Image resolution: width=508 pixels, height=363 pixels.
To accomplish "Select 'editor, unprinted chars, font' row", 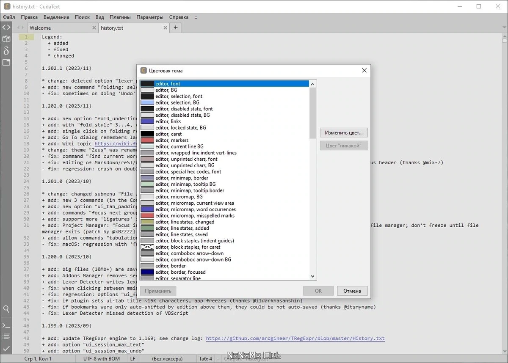I will coord(225,159).
